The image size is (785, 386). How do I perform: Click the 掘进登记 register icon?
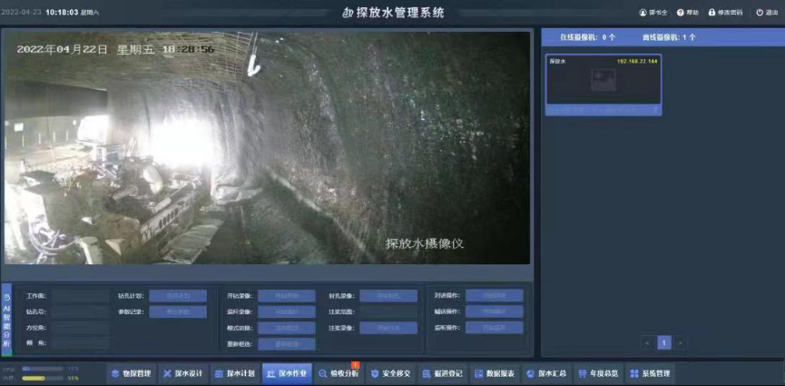coord(427,374)
